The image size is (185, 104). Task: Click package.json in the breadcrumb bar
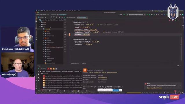point(62,14)
